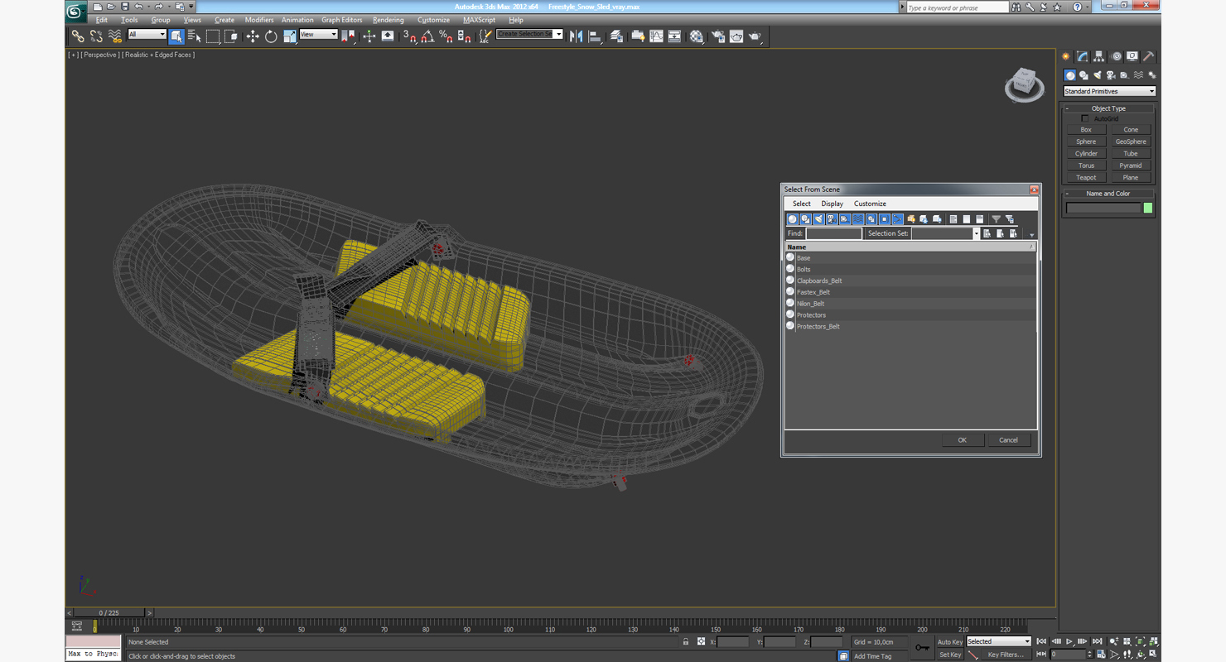Enable the AutoGrid checkbox
Image resolution: width=1226 pixels, height=662 pixels.
point(1085,119)
